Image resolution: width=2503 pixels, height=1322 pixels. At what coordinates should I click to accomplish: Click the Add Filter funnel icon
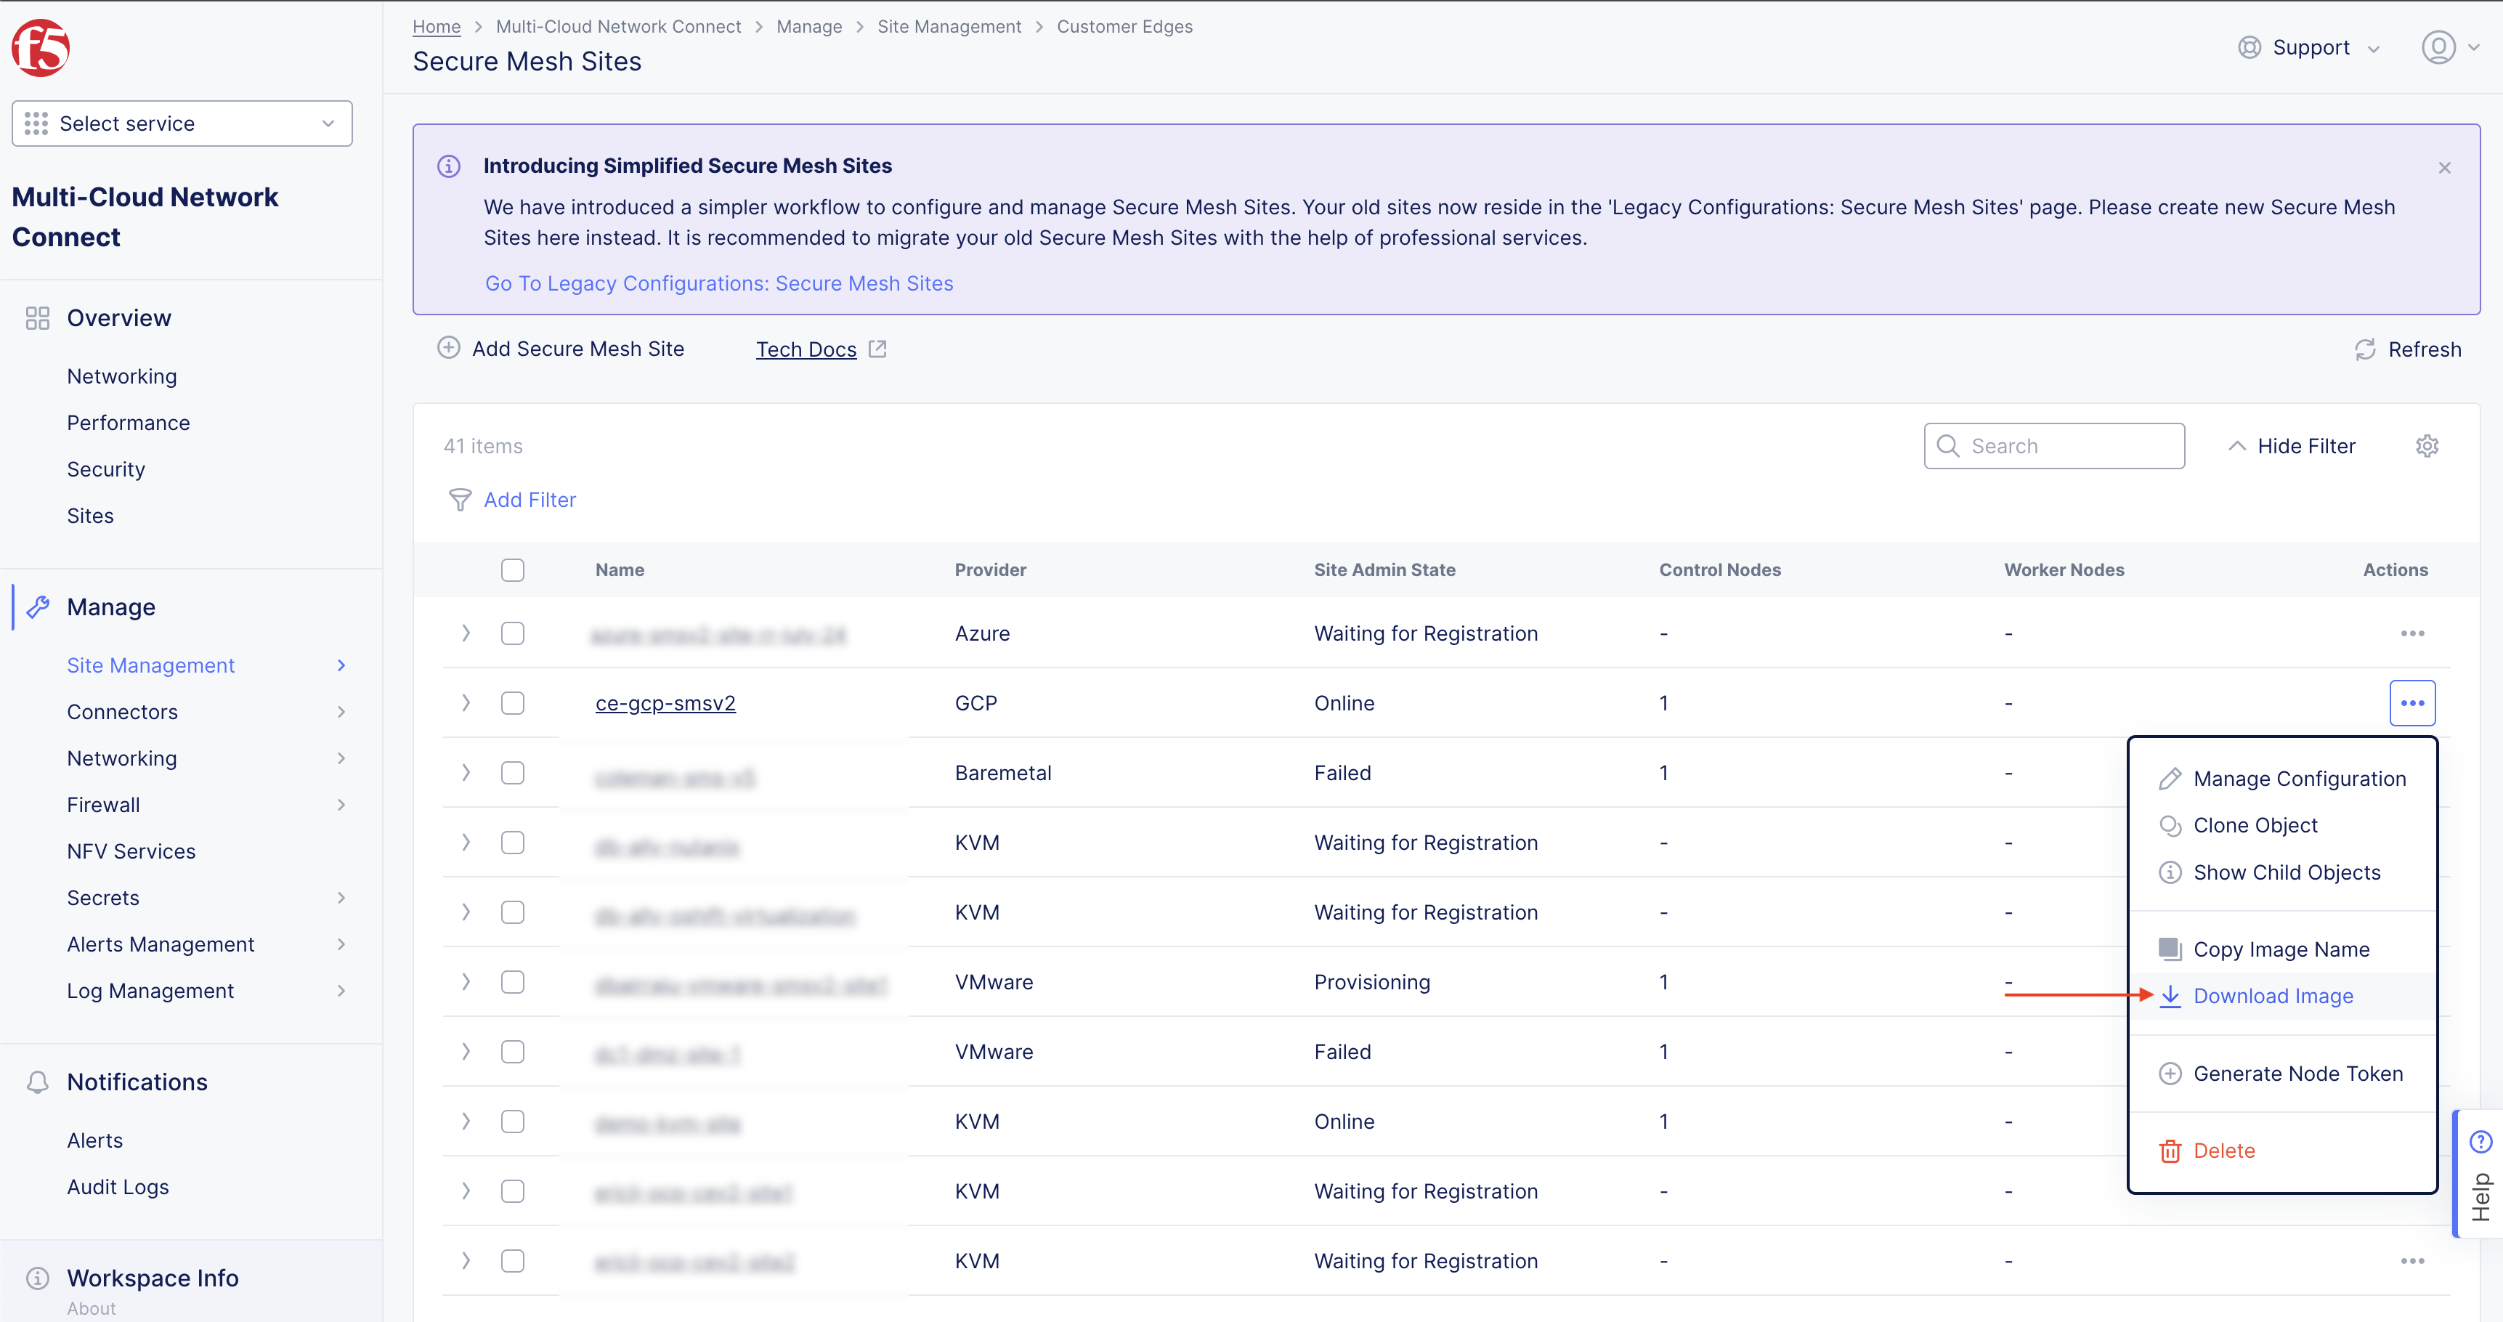(460, 499)
